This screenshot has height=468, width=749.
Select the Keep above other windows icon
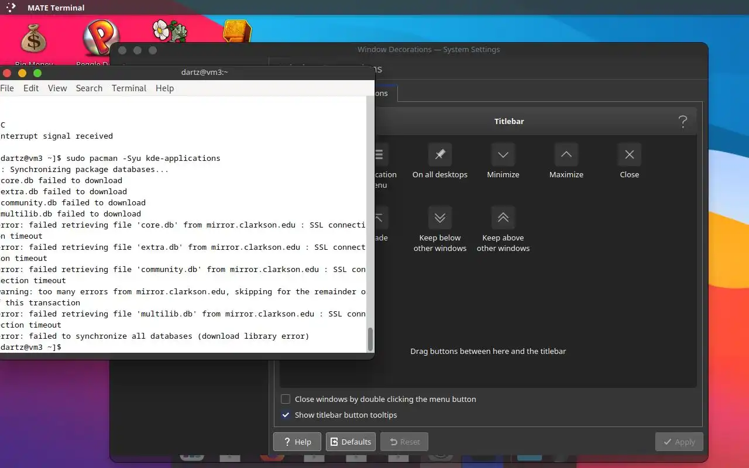503,218
